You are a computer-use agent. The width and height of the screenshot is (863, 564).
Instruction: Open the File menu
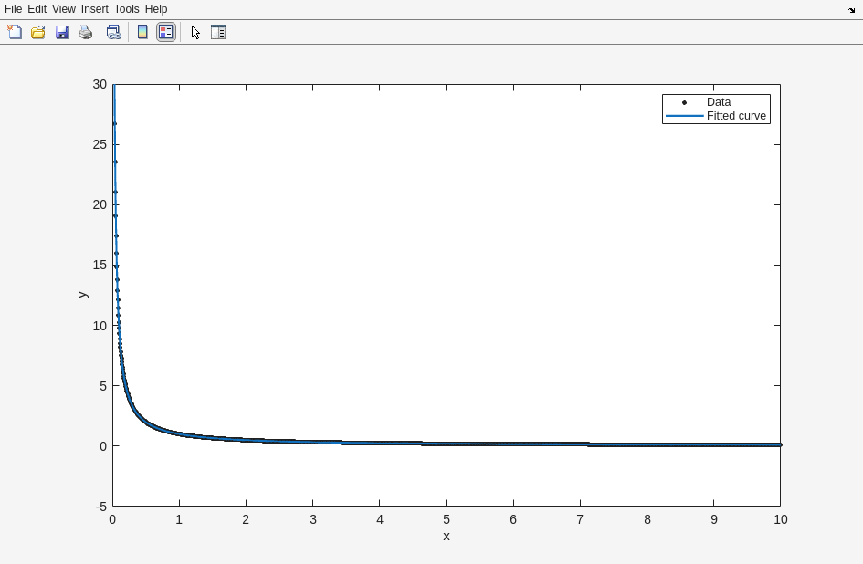13,9
